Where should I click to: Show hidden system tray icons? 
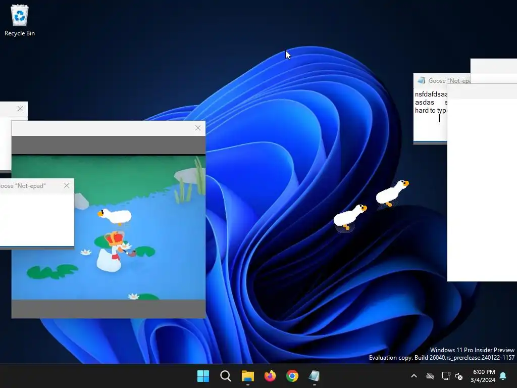point(414,376)
